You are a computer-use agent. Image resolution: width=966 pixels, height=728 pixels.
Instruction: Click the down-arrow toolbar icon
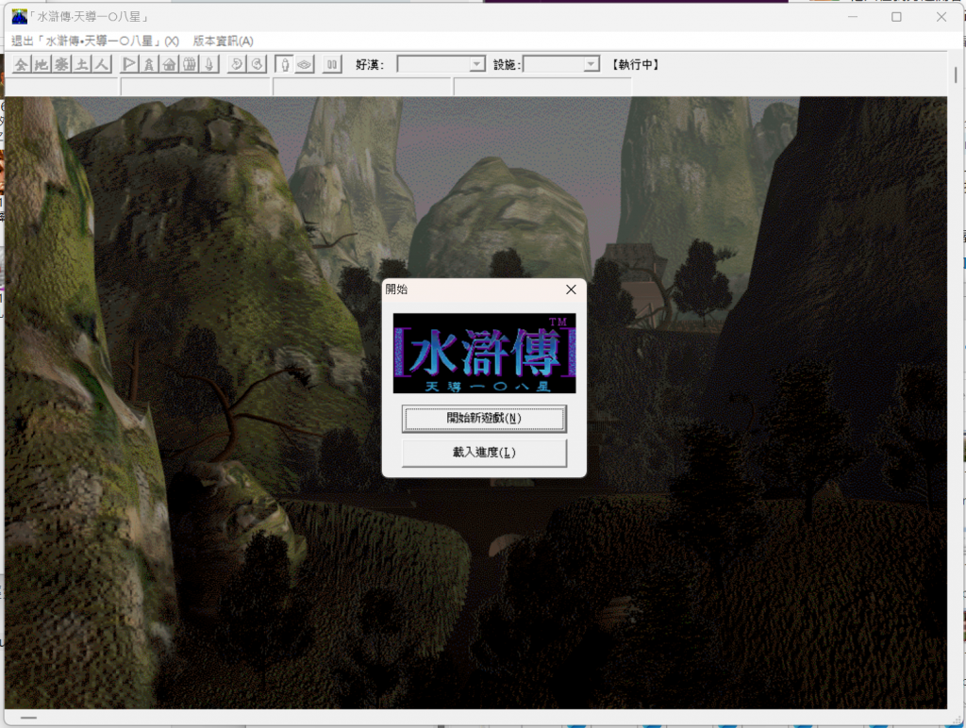(x=209, y=64)
